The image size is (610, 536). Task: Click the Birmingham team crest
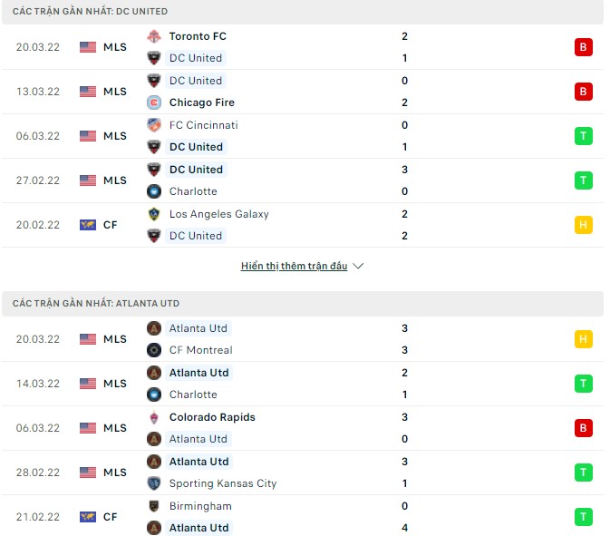[153, 506]
